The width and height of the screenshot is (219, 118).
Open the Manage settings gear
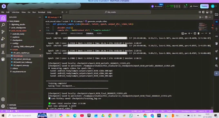3,106
